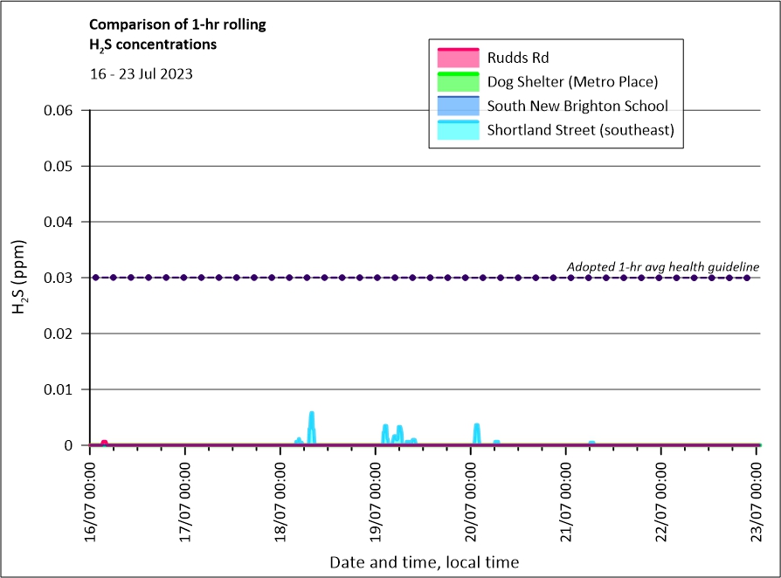Click the 'Date and time, local time' axis title

point(424,561)
